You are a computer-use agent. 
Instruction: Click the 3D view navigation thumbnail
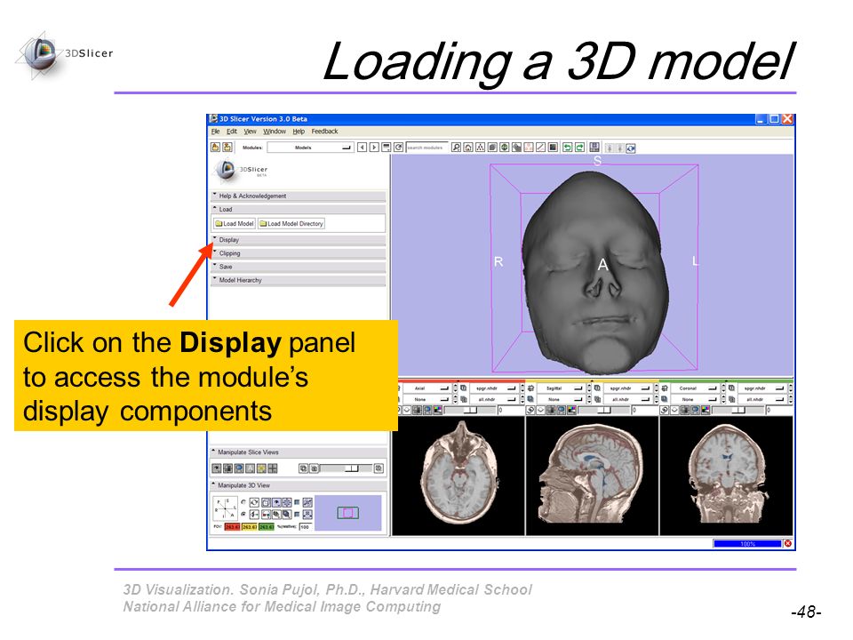click(x=348, y=513)
